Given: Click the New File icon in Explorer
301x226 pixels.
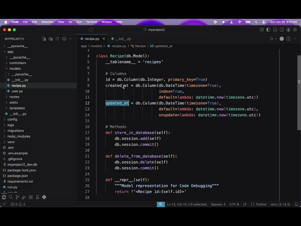Looking at the screenshot, I should pos(44,39).
